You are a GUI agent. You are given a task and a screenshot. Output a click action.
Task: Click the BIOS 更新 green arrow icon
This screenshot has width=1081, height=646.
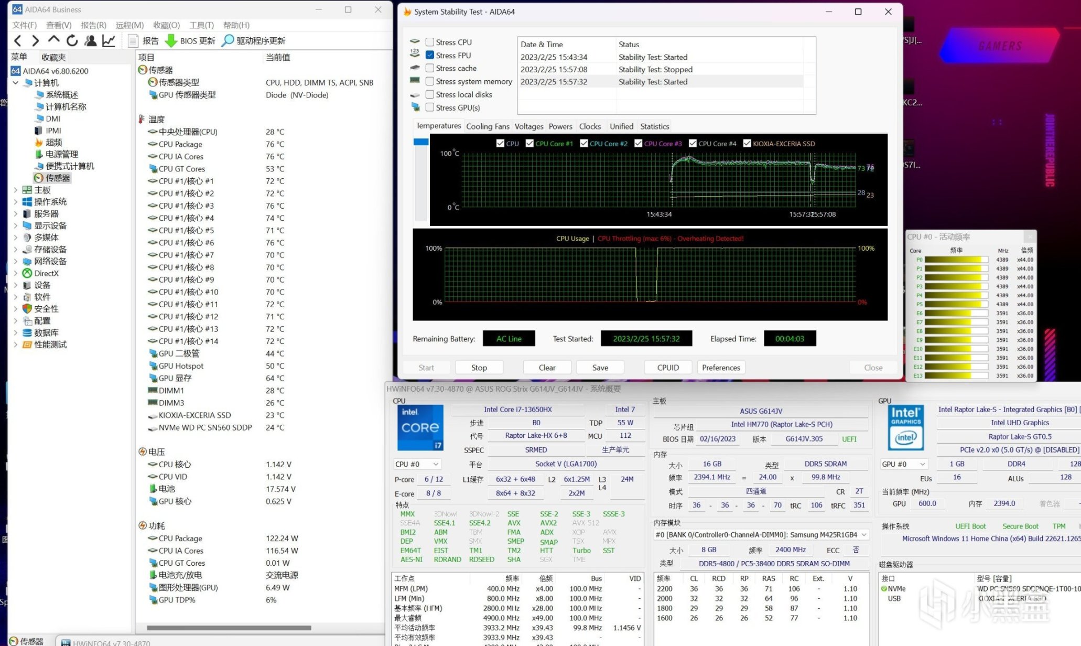[171, 40]
